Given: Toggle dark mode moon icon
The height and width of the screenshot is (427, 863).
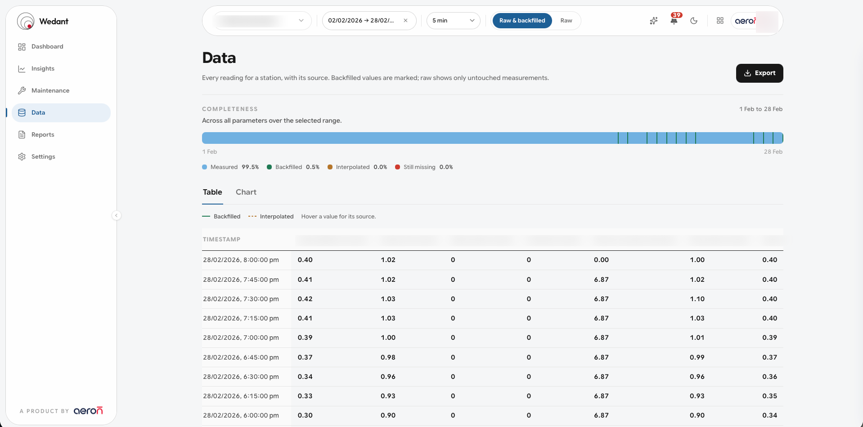Looking at the screenshot, I should 694,21.
